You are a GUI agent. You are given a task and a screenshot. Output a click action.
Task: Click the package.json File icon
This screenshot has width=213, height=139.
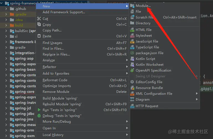(132, 53)
